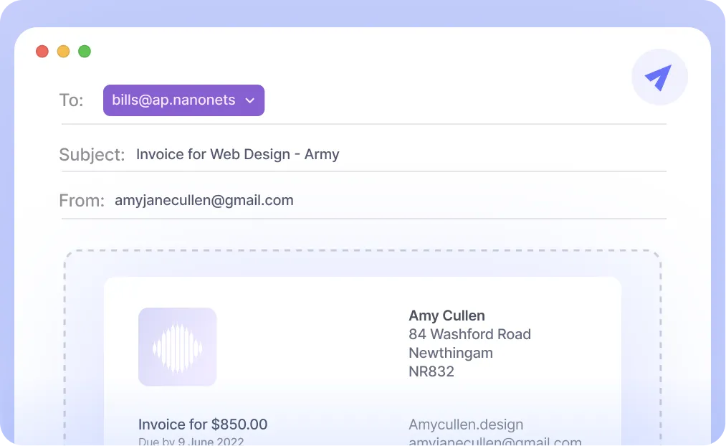
Task: Click the "Newthingam" city line
Action: 450,353
